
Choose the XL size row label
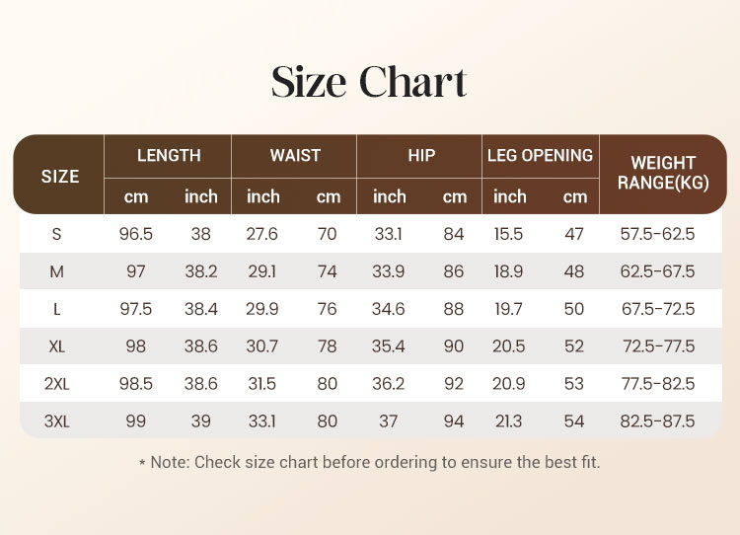coord(57,346)
